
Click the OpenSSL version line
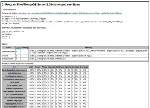click(x=23, y=20)
